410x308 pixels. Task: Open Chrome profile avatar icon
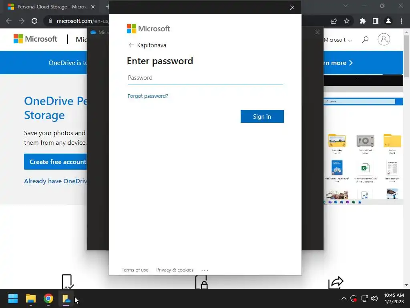tap(388, 21)
